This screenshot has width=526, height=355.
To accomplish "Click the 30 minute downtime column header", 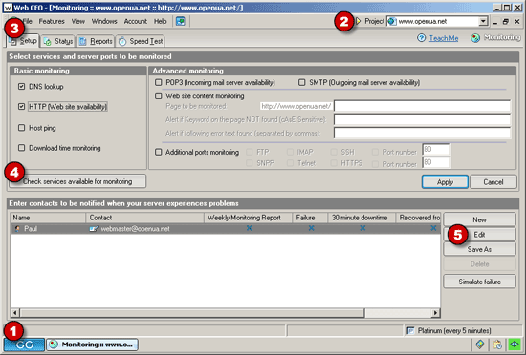I will point(362,218).
